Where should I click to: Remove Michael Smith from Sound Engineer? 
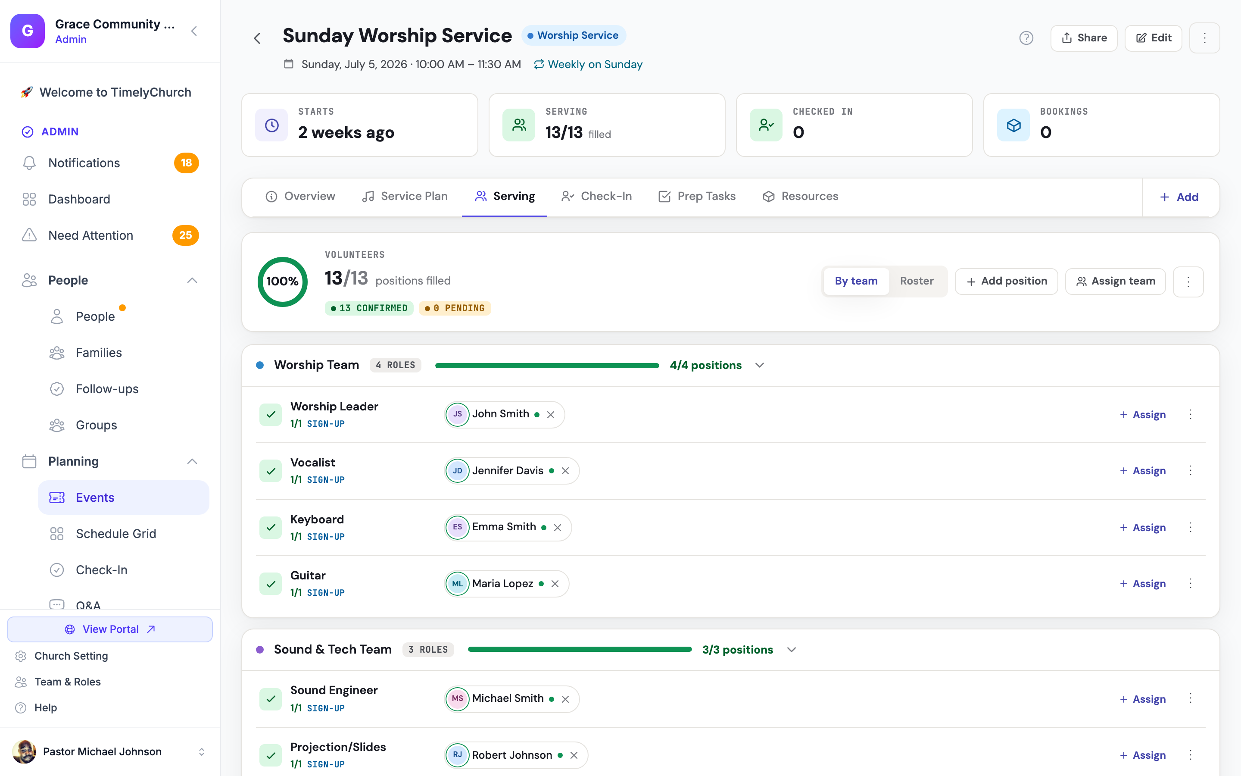pos(565,699)
